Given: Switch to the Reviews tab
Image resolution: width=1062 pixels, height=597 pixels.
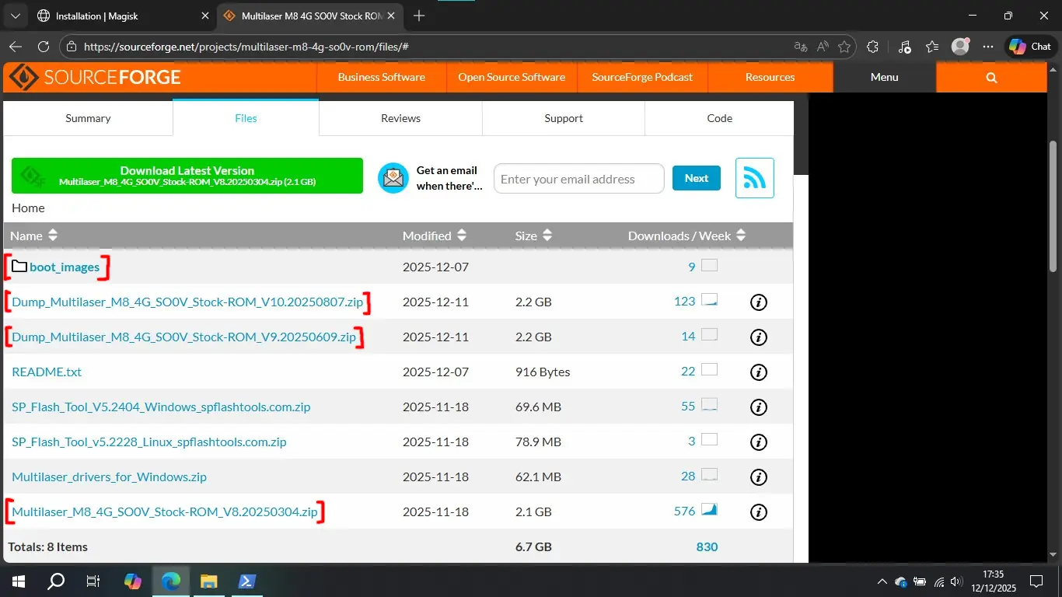Looking at the screenshot, I should click(400, 118).
